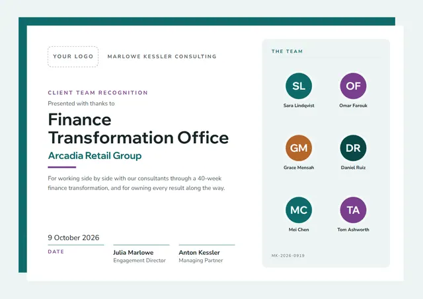Click 'Presented with thanks to' line
This screenshot has height=299, width=423.
[81, 104]
